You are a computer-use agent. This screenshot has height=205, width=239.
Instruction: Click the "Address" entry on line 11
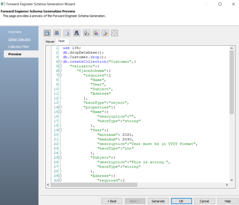tap(101, 93)
